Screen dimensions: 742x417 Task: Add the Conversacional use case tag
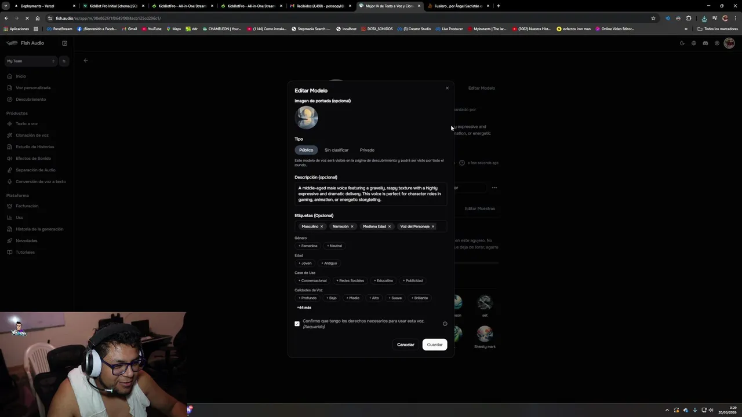pos(312,280)
